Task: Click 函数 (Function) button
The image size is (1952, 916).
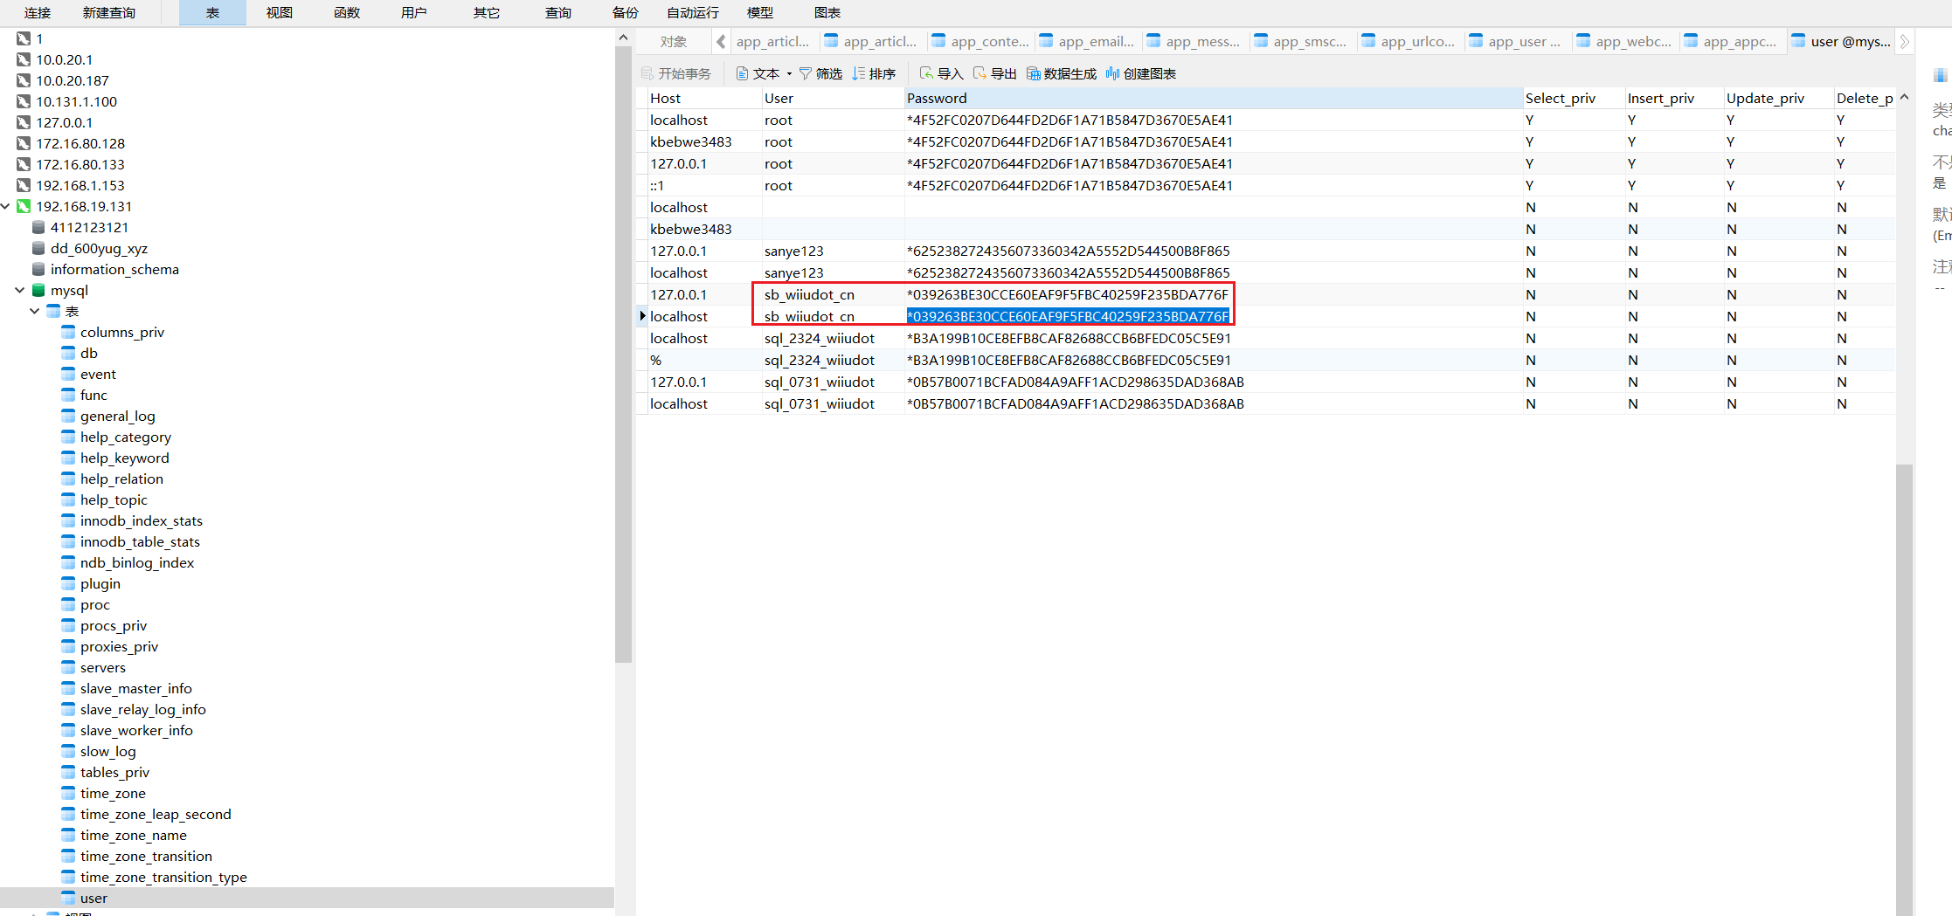Action: click(347, 12)
